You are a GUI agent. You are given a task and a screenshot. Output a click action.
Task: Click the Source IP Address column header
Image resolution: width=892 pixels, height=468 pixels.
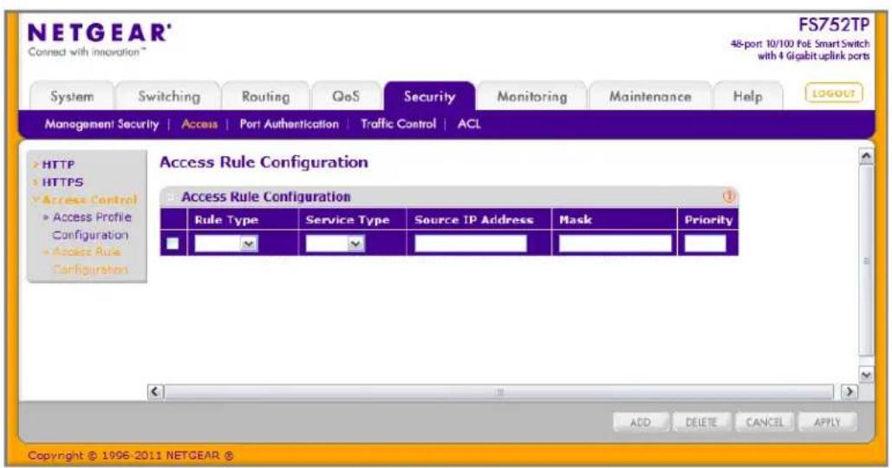[474, 220]
